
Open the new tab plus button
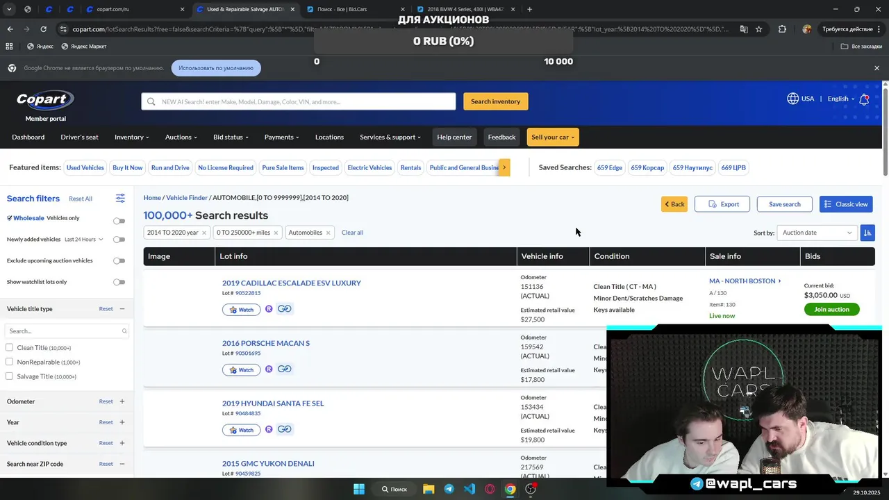529,9
